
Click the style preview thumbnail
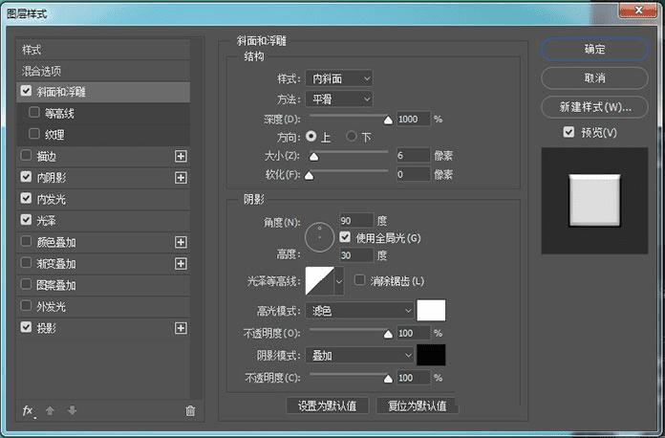pos(594,201)
